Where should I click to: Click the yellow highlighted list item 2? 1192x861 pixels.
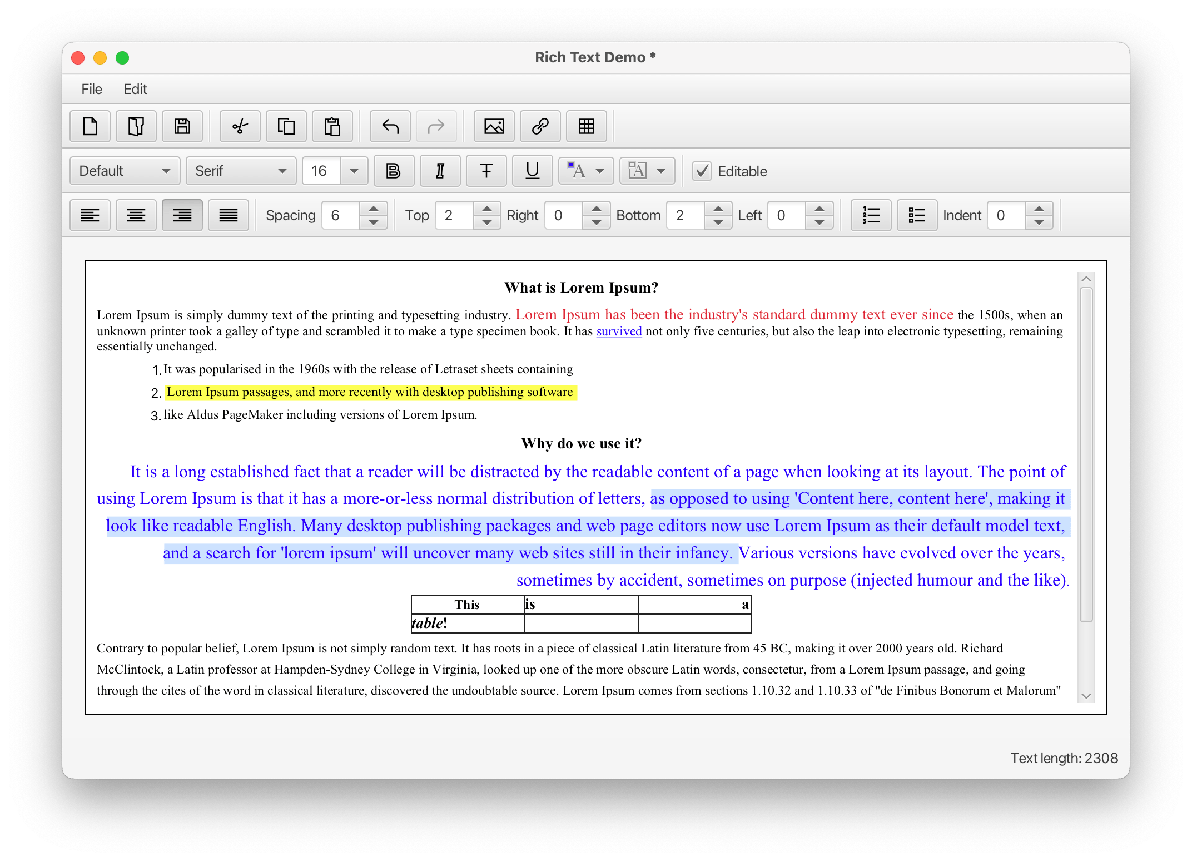click(x=370, y=392)
